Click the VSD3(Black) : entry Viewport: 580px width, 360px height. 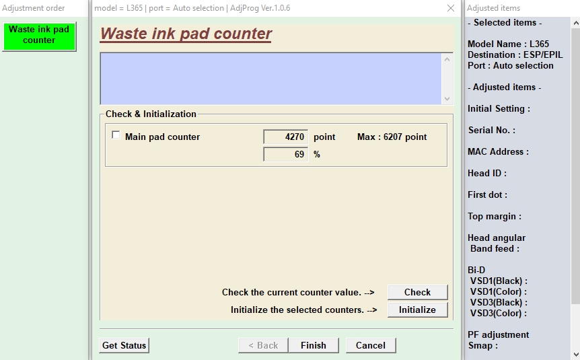coord(499,302)
